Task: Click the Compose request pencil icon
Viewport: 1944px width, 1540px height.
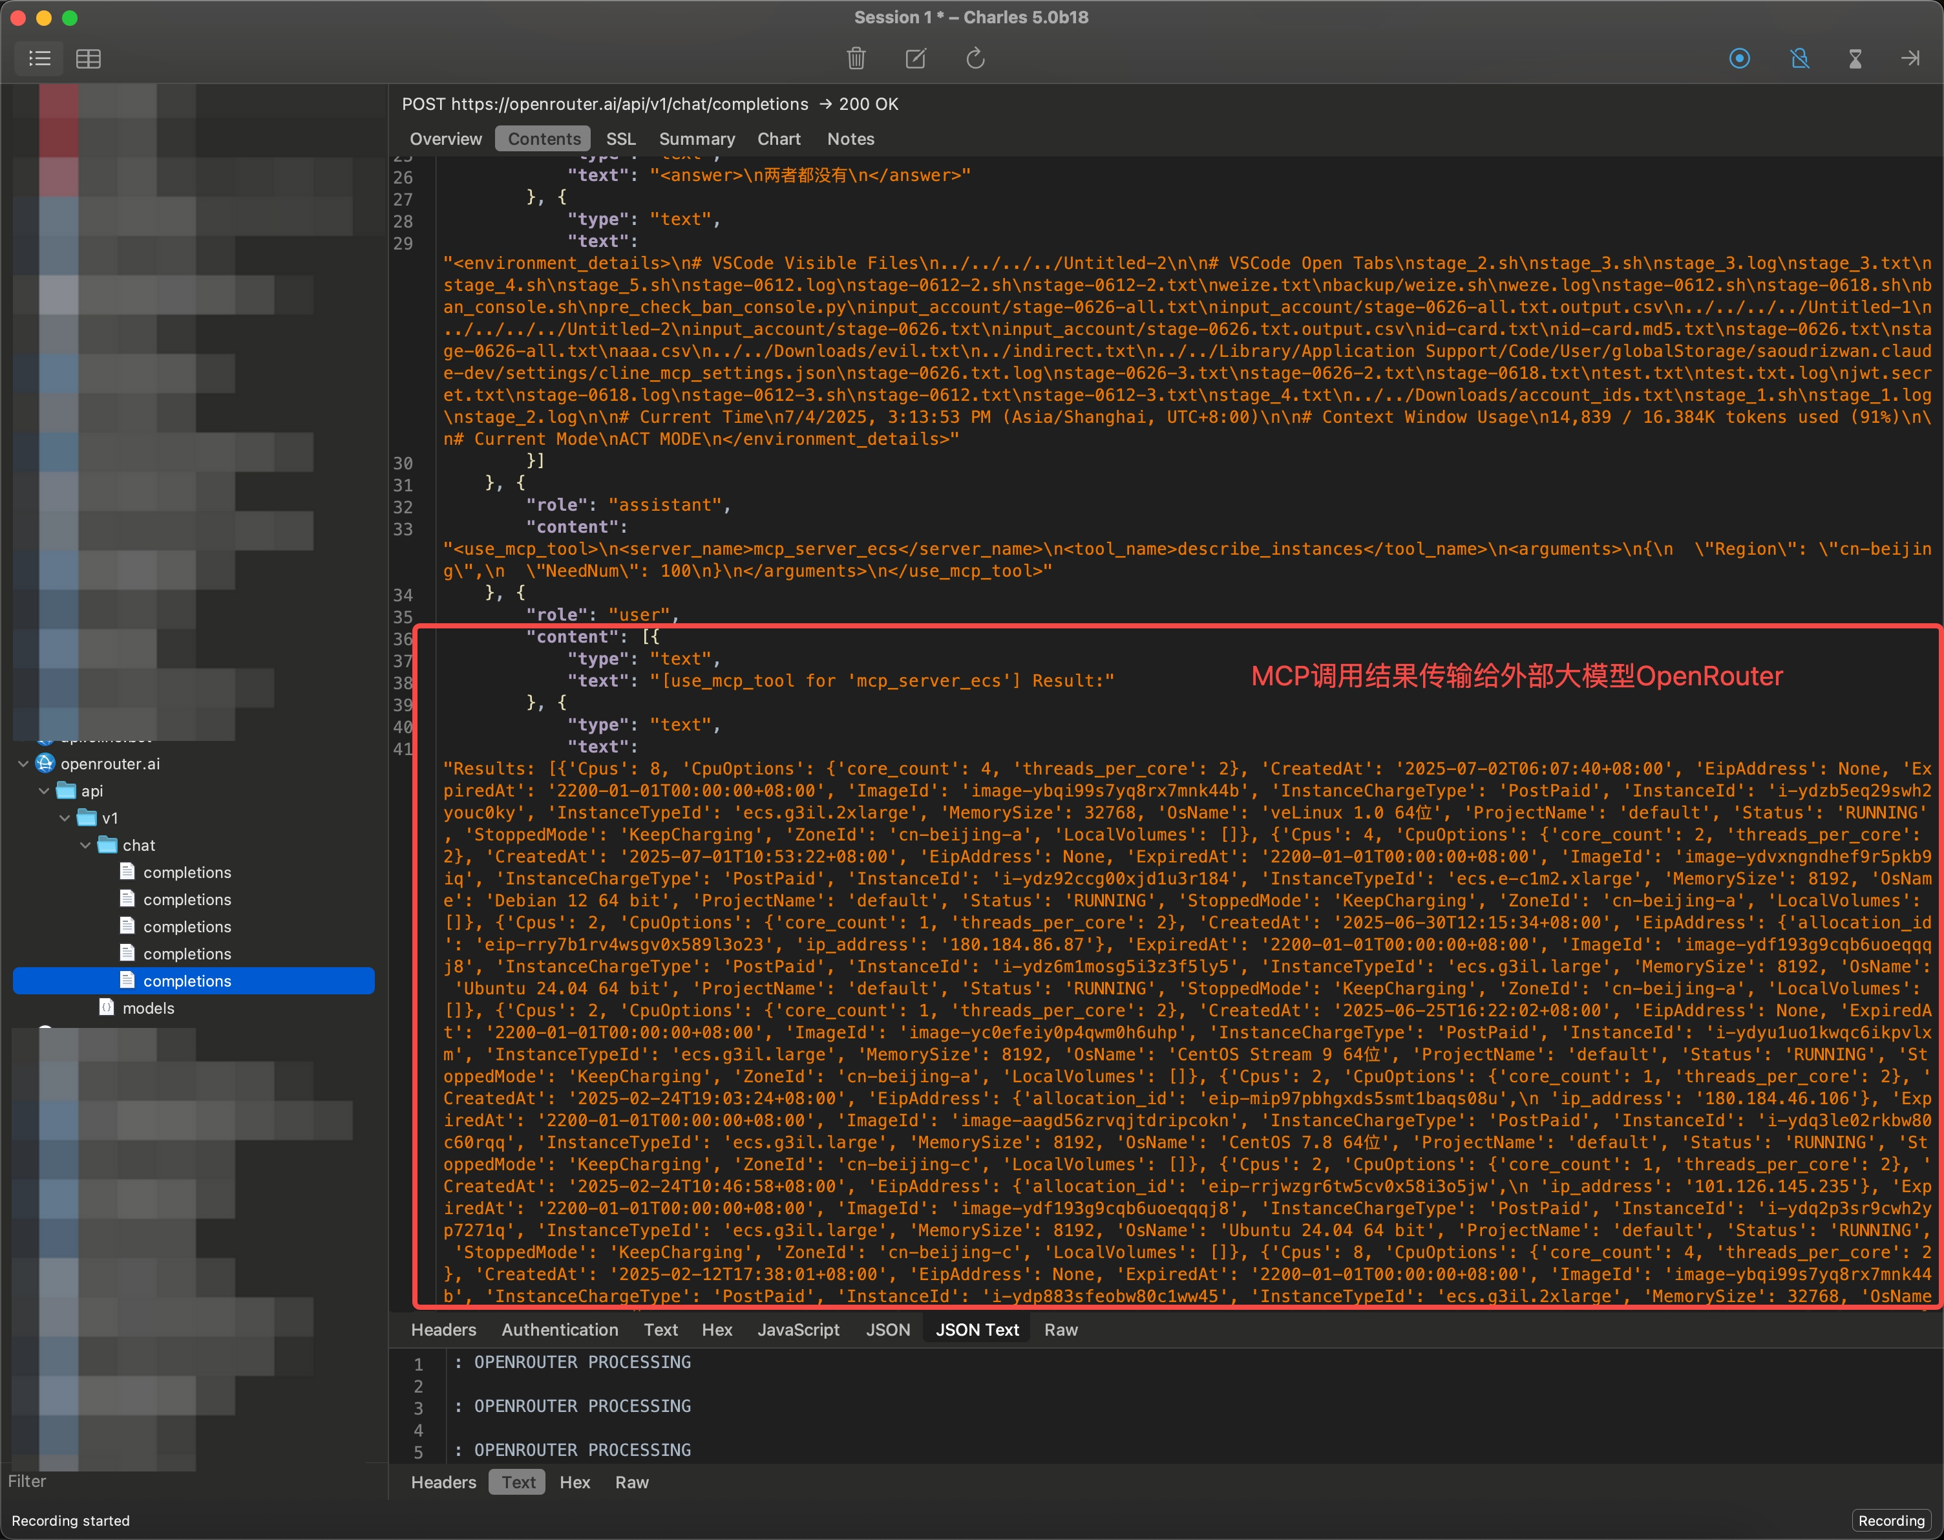Action: 914,59
